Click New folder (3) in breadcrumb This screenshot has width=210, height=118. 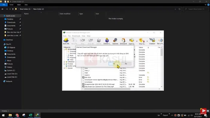point(25,9)
